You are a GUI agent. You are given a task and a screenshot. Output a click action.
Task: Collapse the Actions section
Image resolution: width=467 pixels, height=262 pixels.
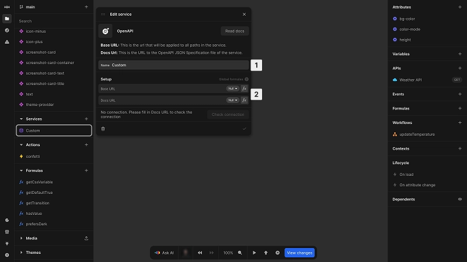pyautogui.click(x=21, y=144)
